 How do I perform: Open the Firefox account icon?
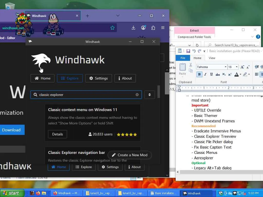tap(143, 28)
